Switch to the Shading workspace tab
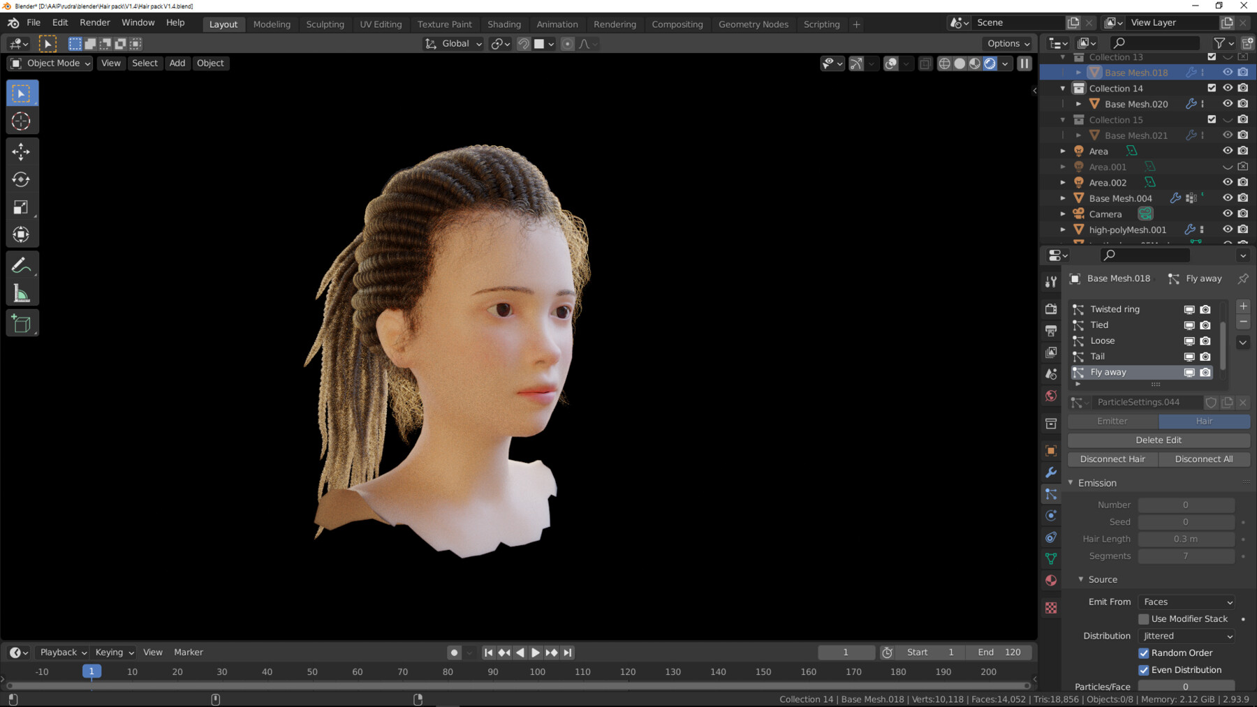Viewport: 1257px width, 707px height. coord(504,24)
